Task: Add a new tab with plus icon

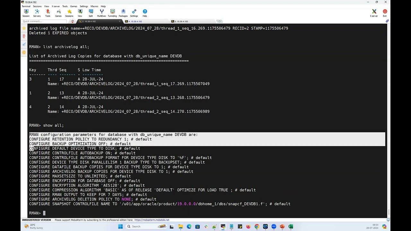Action: (x=220, y=21)
